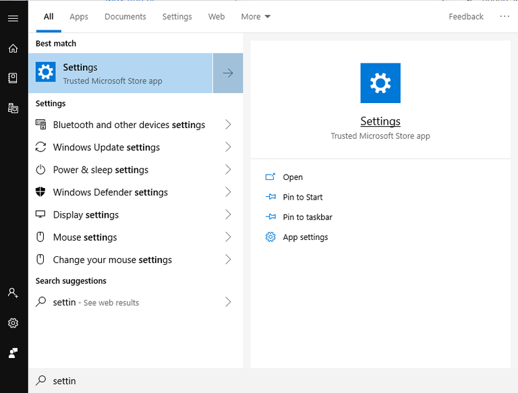Viewport: 518px width, 393px height.
Task: Click the pin icon for Pin to Start
Action: pos(270,197)
